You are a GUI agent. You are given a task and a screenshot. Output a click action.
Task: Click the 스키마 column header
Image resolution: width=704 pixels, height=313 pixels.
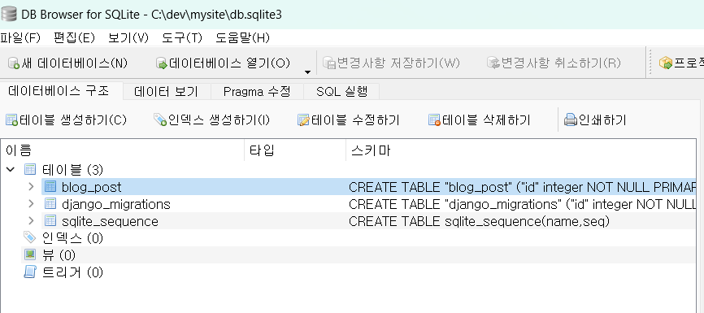(x=520, y=150)
